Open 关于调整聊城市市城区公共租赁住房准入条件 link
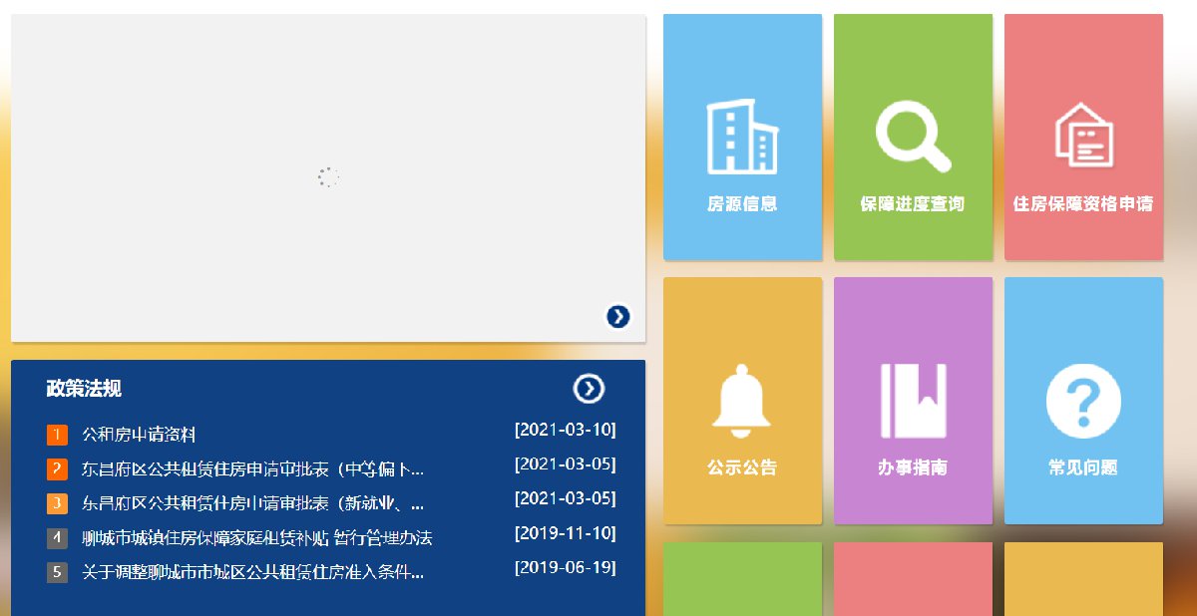 point(252,572)
